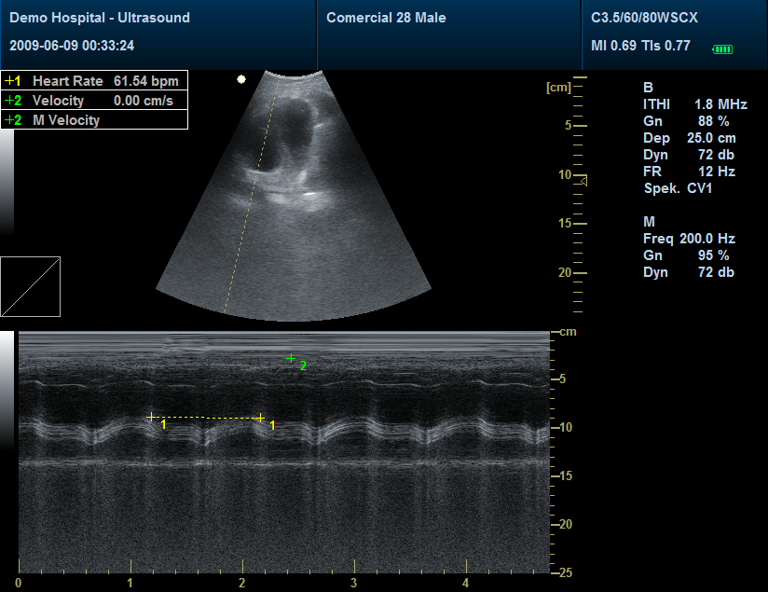Viewport: 768px width, 592px height.
Task: Select the green caliper marker 2
Action: (x=292, y=358)
